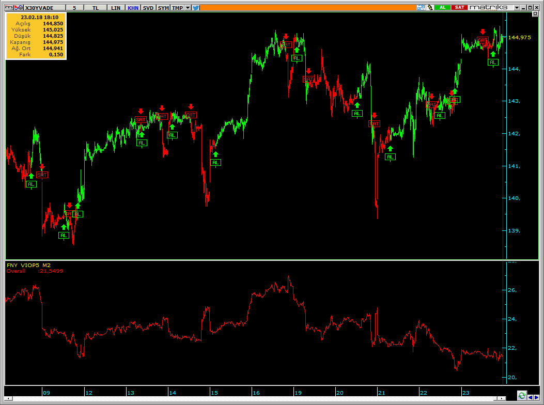This screenshot has width=544, height=405.
Task: Click the TL currency button
Action: coord(96,8)
